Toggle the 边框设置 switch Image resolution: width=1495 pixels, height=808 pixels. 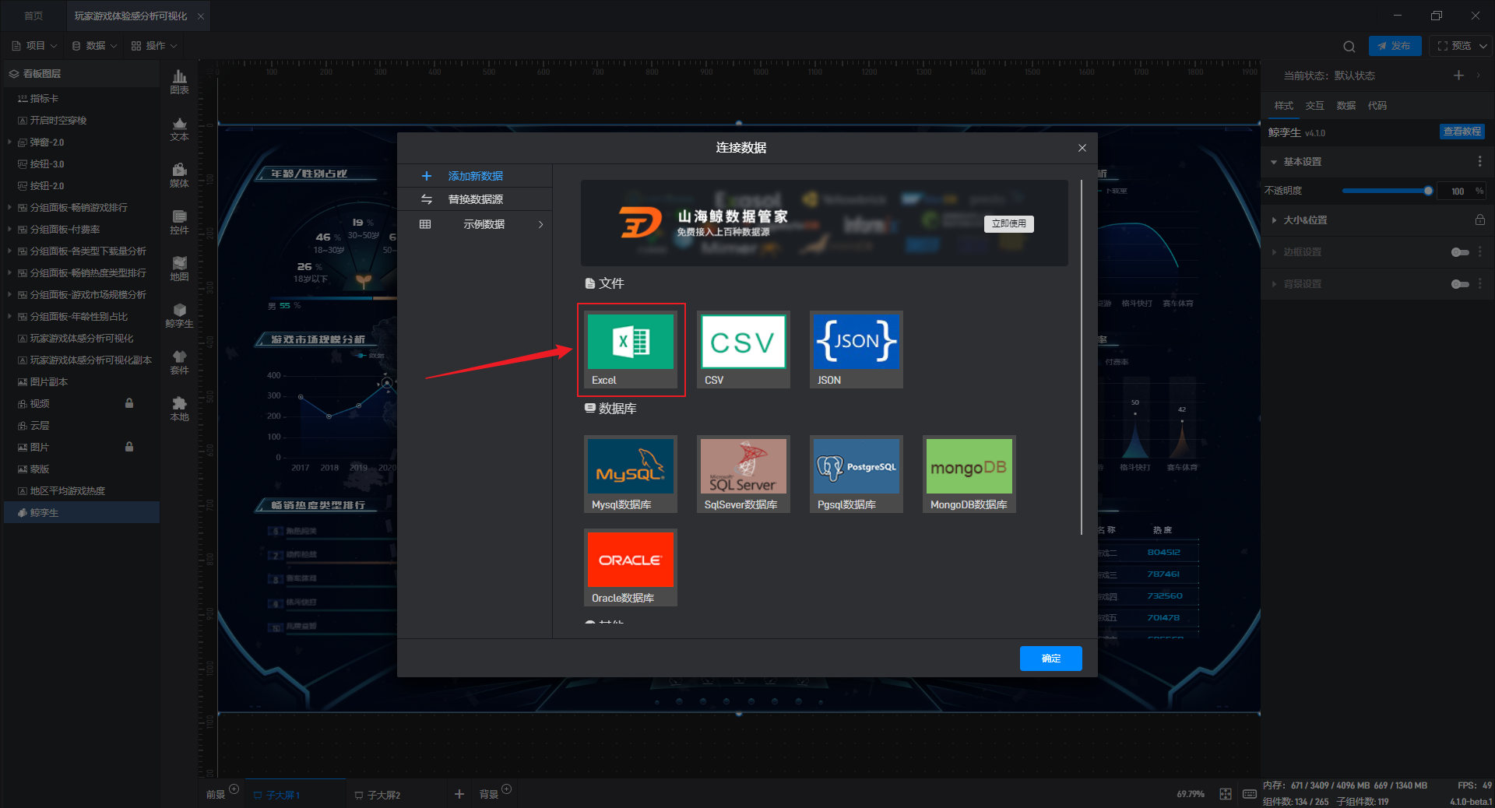coord(1460,252)
